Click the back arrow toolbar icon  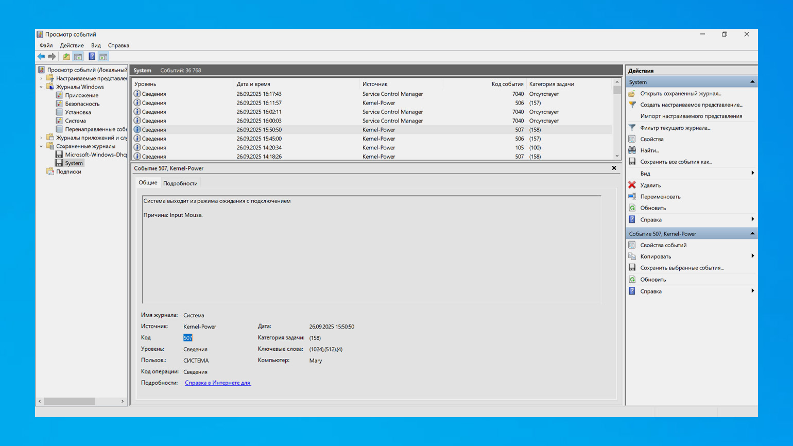[x=41, y=57]
